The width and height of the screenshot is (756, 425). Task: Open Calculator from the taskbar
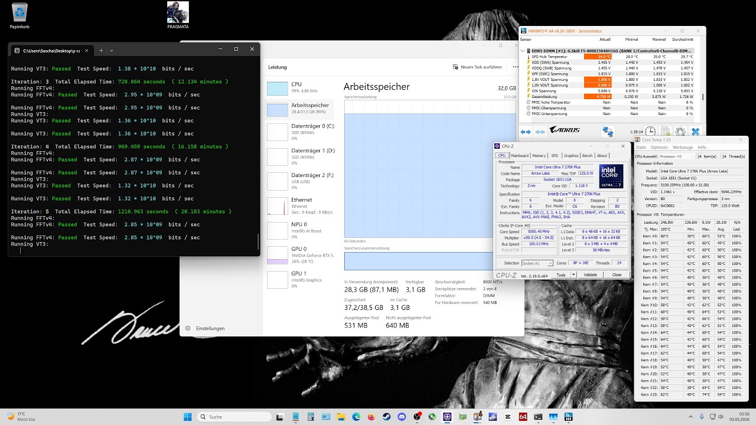[310, 417]
